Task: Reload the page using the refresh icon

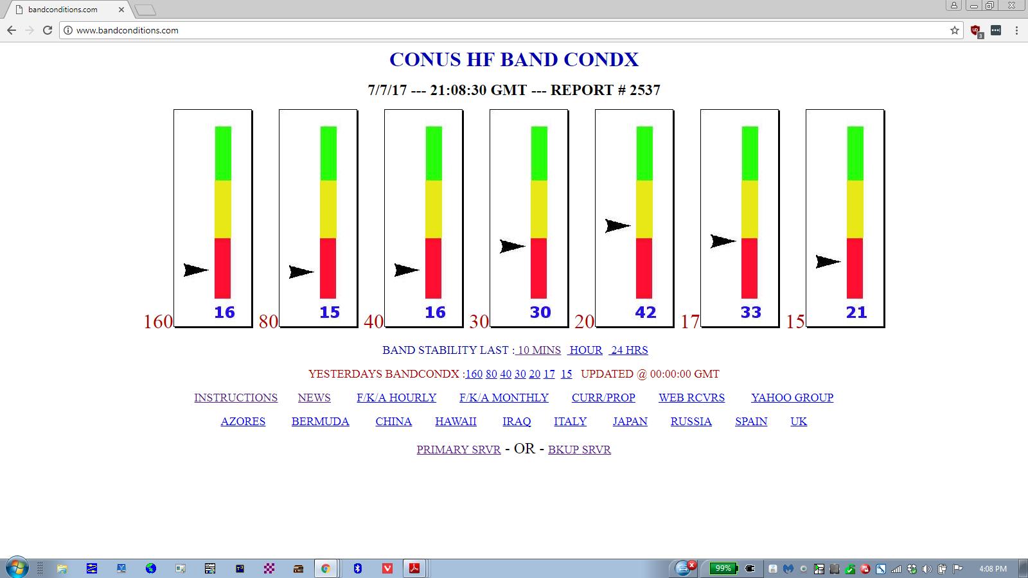Action: point(47,30)
